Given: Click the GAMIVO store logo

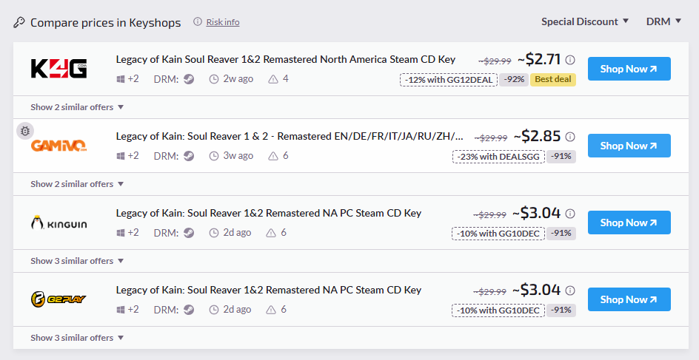Looking at the screenshot, I should (x=58, y=146).
